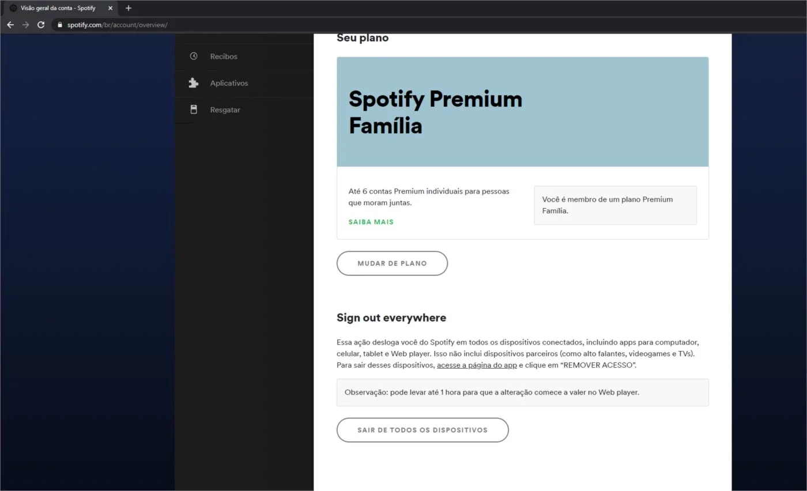This screenshot has width=807, height=491.
Task: Click the browser back arrow
Action: click(x=10, y=25)
